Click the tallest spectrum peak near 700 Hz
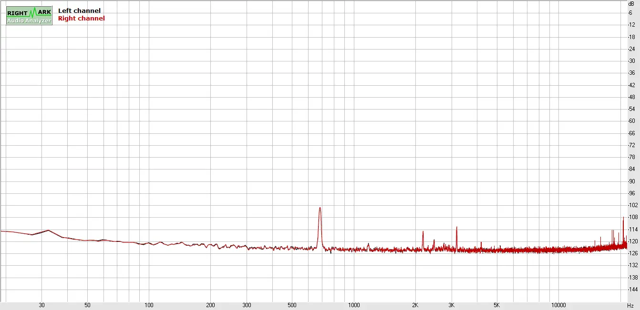The width and height of the screenshot is (640, 310). coord(320,208)
